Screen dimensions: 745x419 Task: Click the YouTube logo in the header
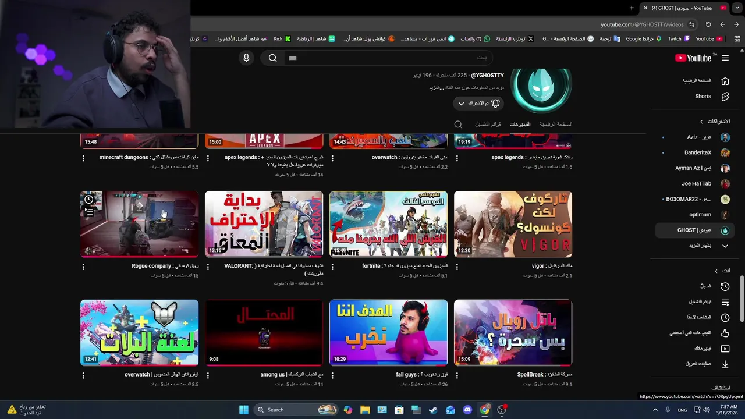point(693,58)
